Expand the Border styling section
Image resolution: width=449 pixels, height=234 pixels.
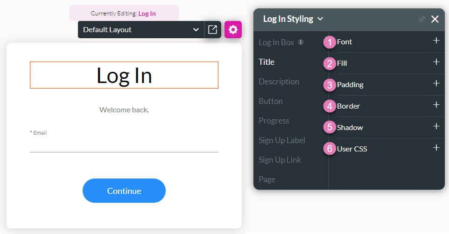pyautogui.click(x=436, y=105)
